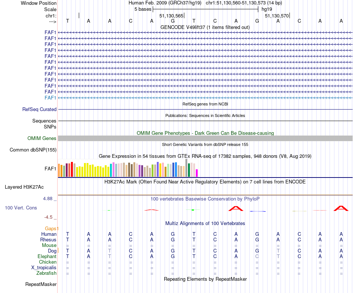Click Publications: Sequences in Scientific Articles title
Screen dimensions: 353x293
[205, 115]
